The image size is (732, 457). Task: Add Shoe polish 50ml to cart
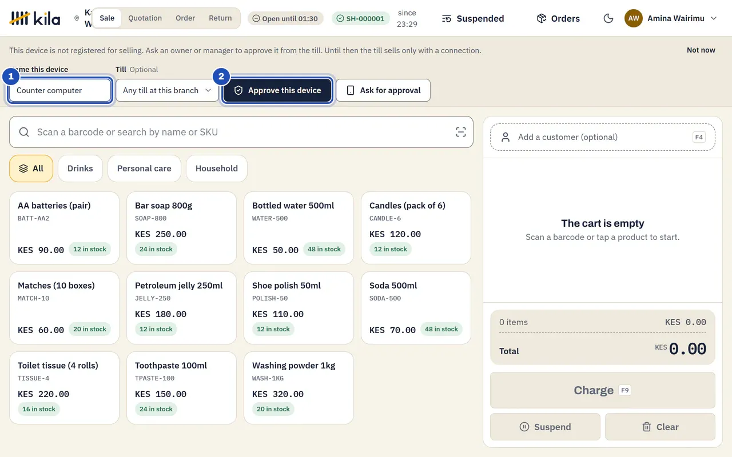[299, 308]
